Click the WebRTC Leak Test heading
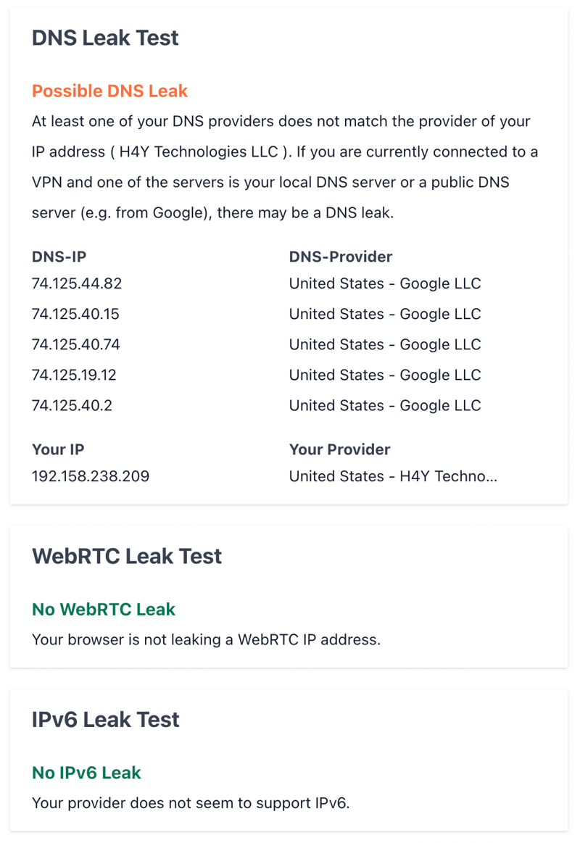 (x=127, y=557)
